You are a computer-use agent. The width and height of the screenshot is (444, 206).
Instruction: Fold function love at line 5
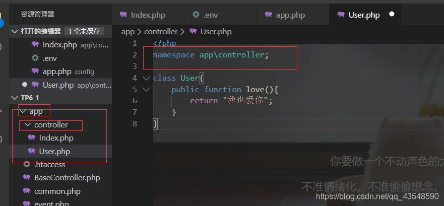coord(146,90)
